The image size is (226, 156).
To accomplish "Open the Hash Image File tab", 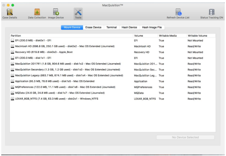I will [x=152, y=27].
